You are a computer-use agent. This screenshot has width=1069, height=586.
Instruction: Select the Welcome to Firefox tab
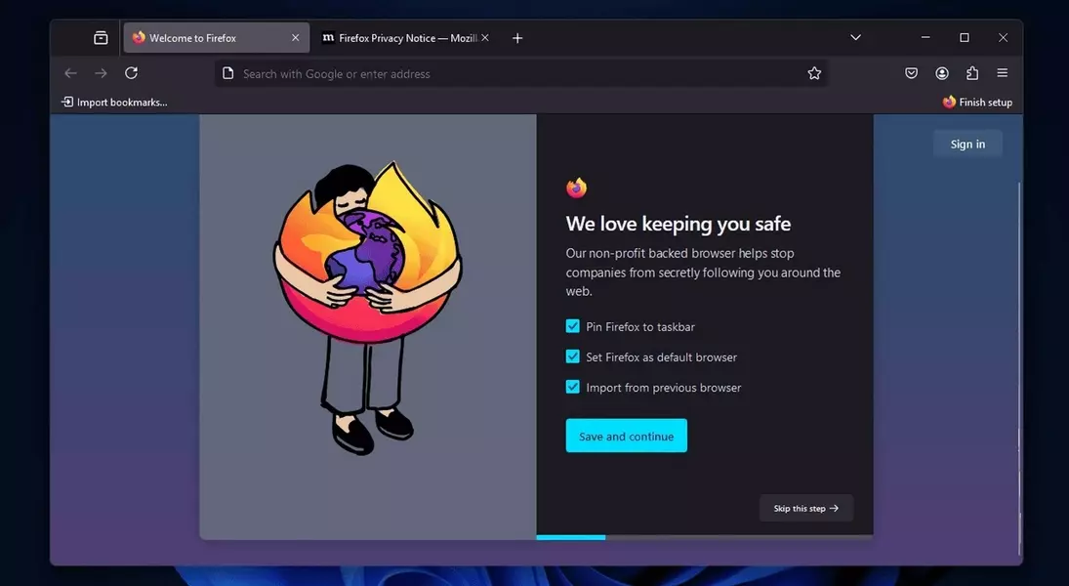pos(205,38)
